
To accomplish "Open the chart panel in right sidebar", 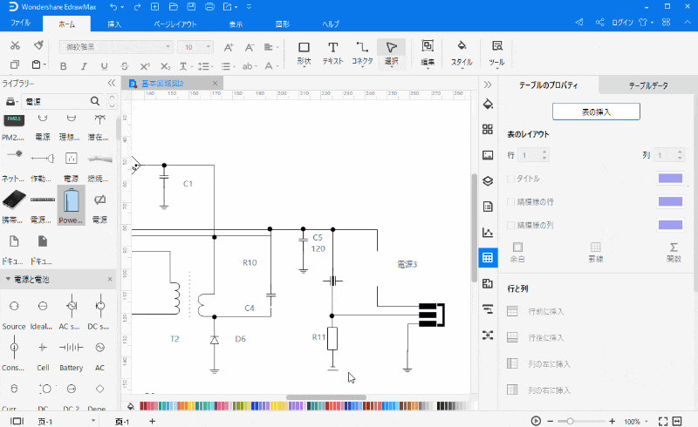I will click(488, 232).
